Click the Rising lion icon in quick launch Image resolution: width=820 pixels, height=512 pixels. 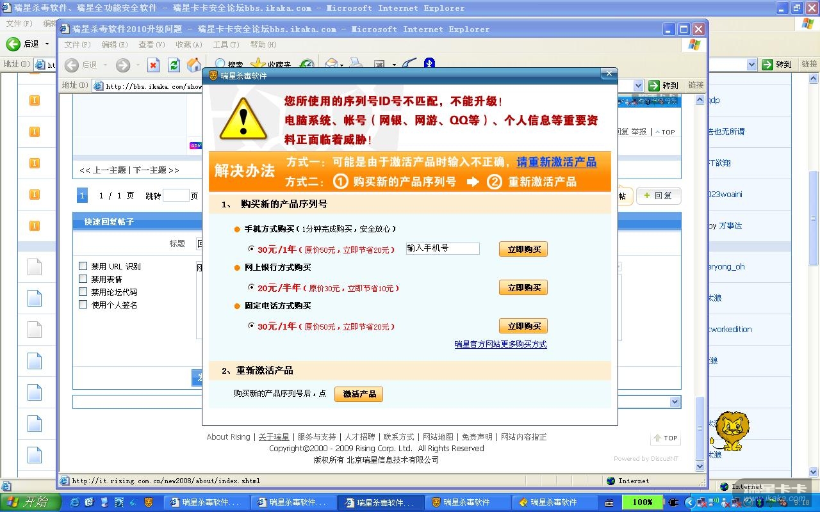coord(149,502)
